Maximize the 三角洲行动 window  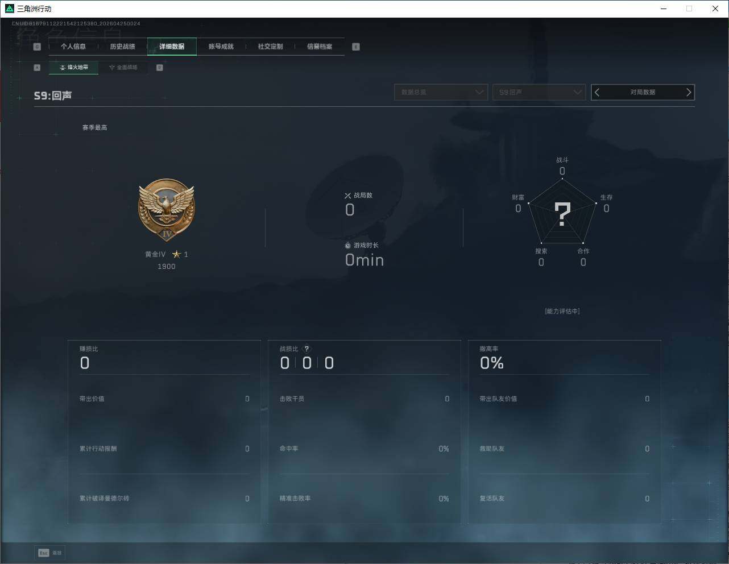coord(689,9)
